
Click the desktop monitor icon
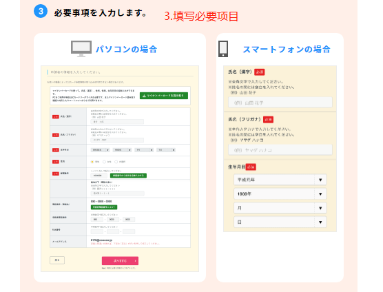tap(81, 49)
